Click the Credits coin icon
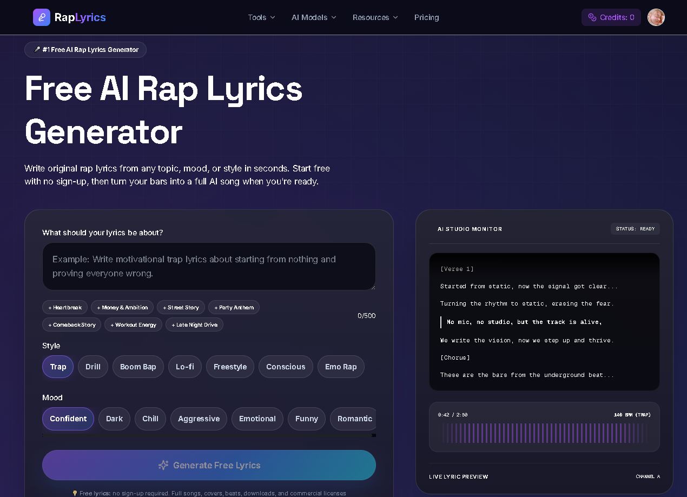 click(x=592, y=17)
